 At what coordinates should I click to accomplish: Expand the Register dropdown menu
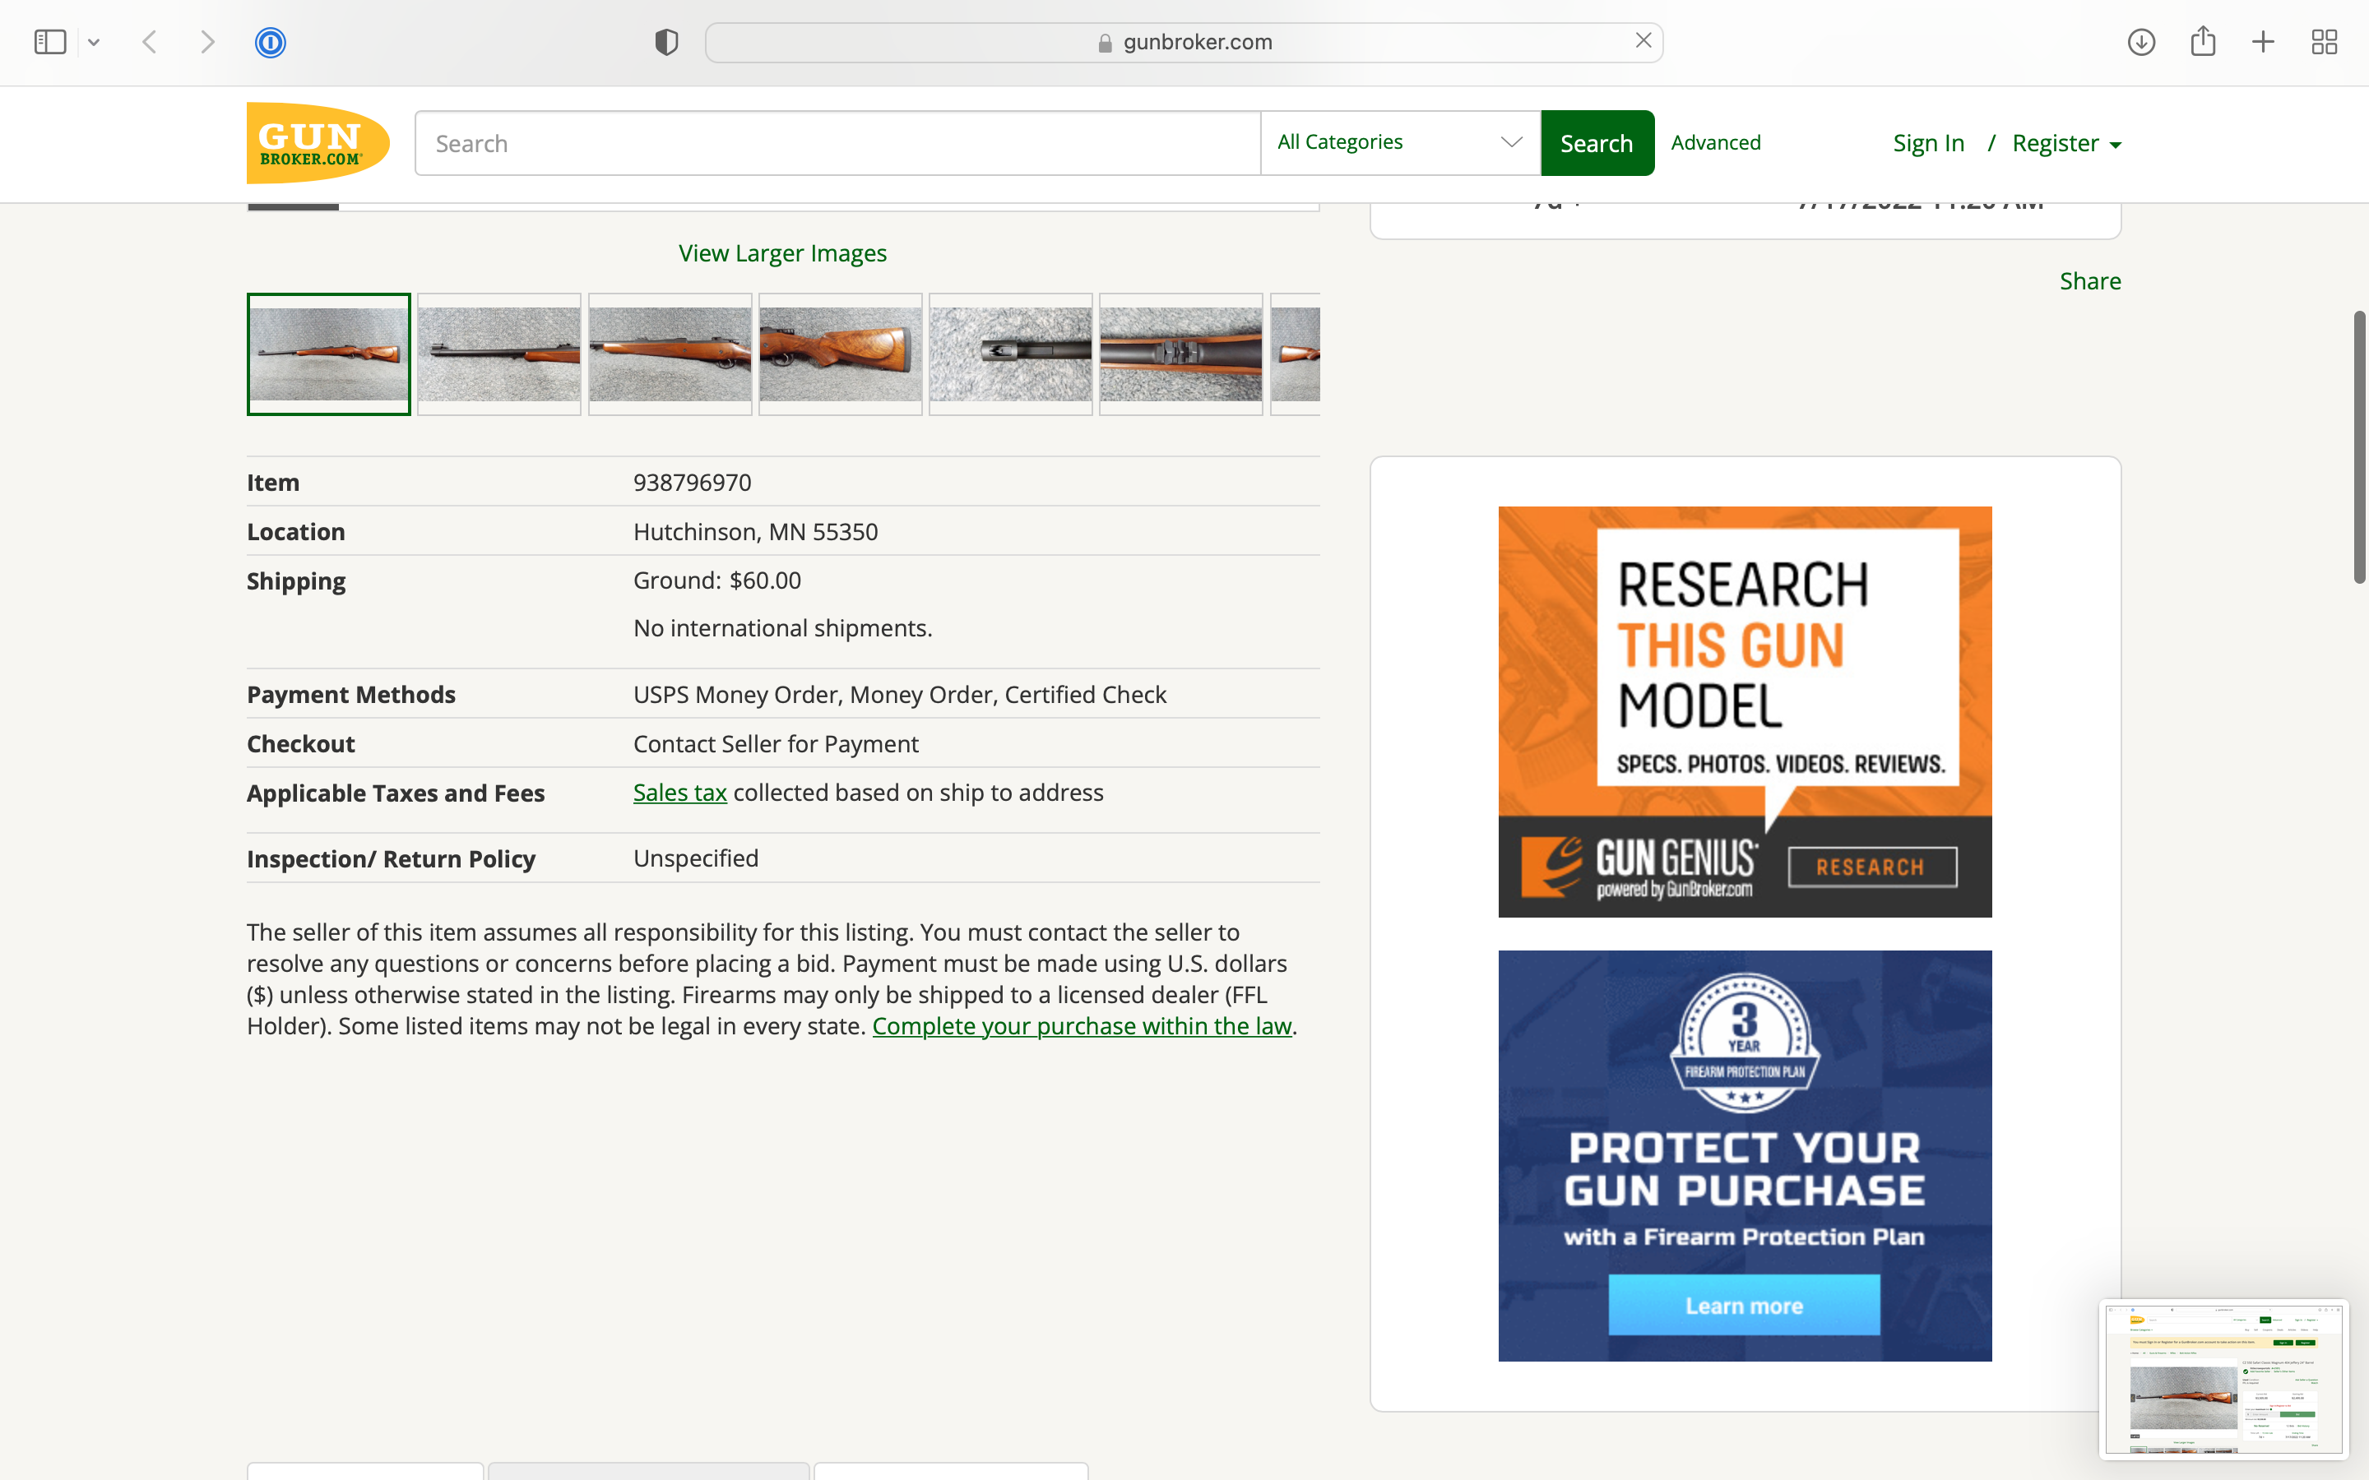coord(2066,143)
